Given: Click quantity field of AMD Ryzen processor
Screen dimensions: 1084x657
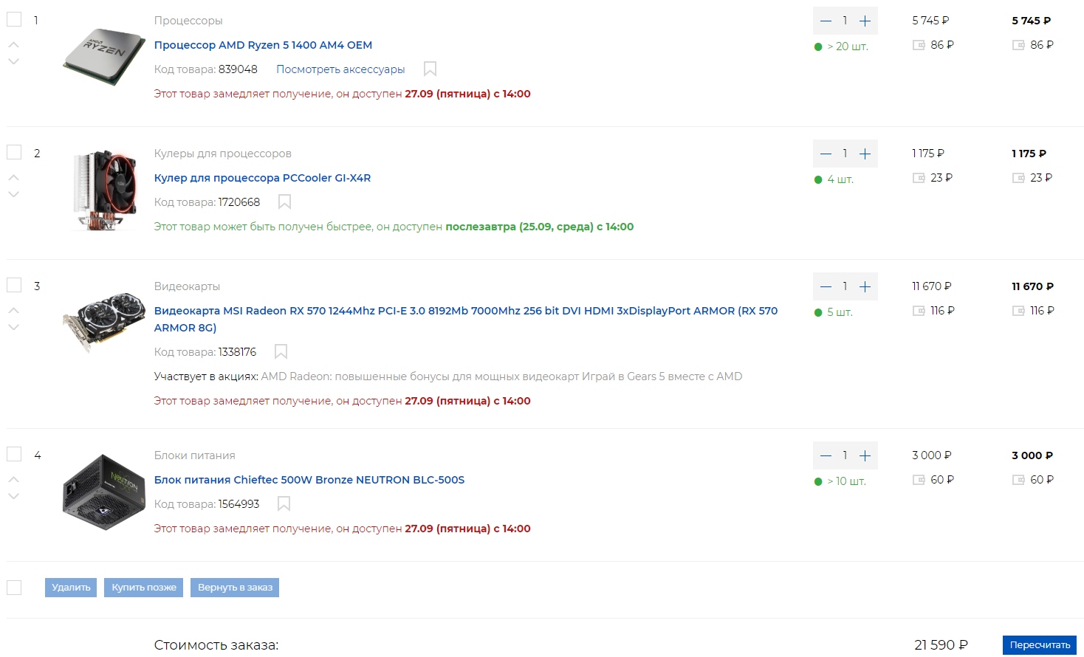Looking at the screenshot, I should 845,21.
